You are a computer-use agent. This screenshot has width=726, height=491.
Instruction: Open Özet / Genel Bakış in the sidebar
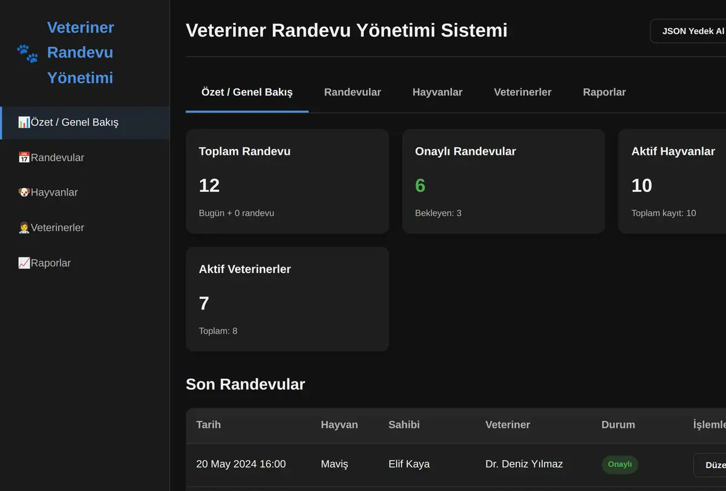pos(85,122)
